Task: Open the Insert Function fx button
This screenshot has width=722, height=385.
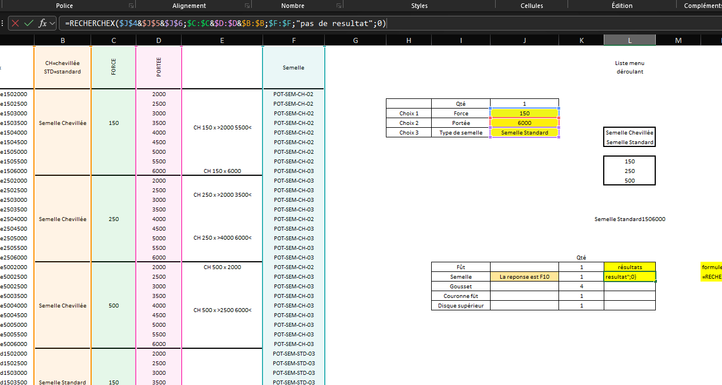Action: [42, 23]
